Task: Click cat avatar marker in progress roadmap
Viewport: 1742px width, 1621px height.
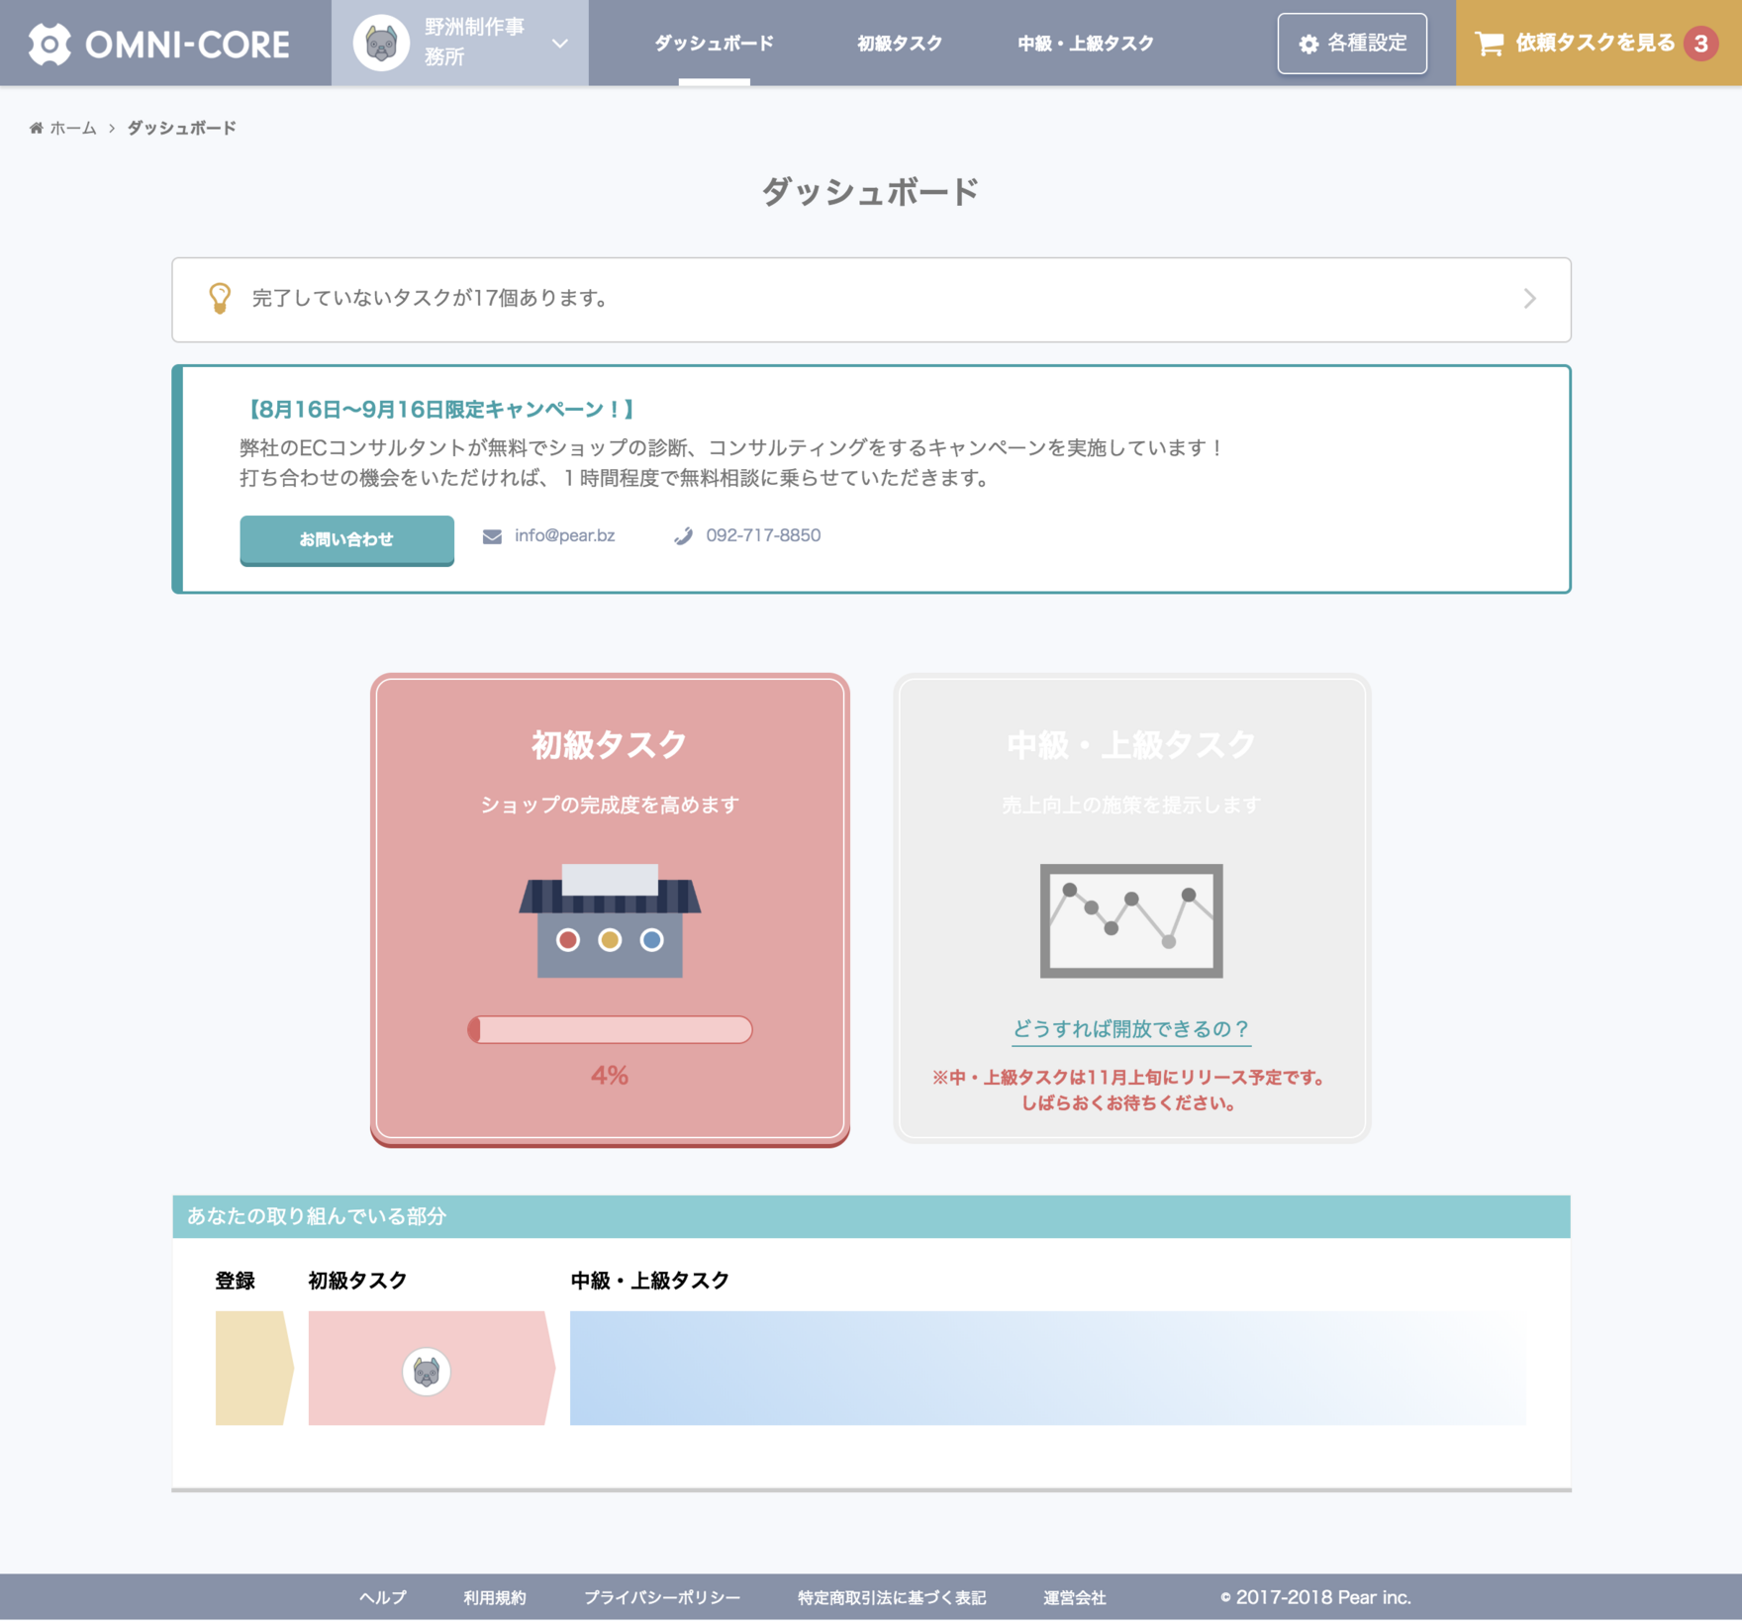Action: coord(427,1372)
